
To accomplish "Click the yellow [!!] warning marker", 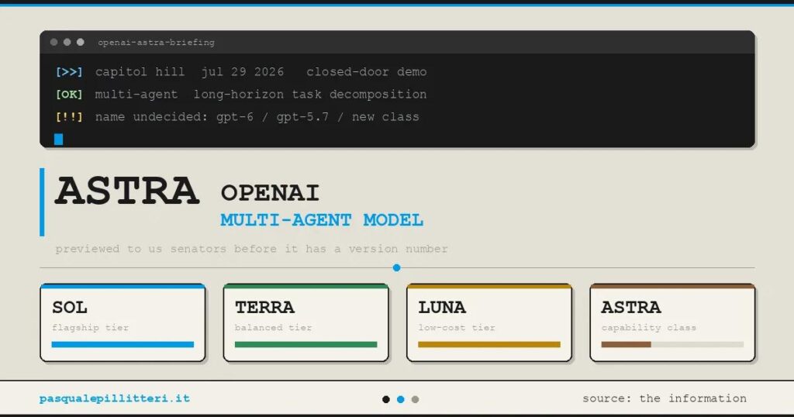I will coord(69,117).
